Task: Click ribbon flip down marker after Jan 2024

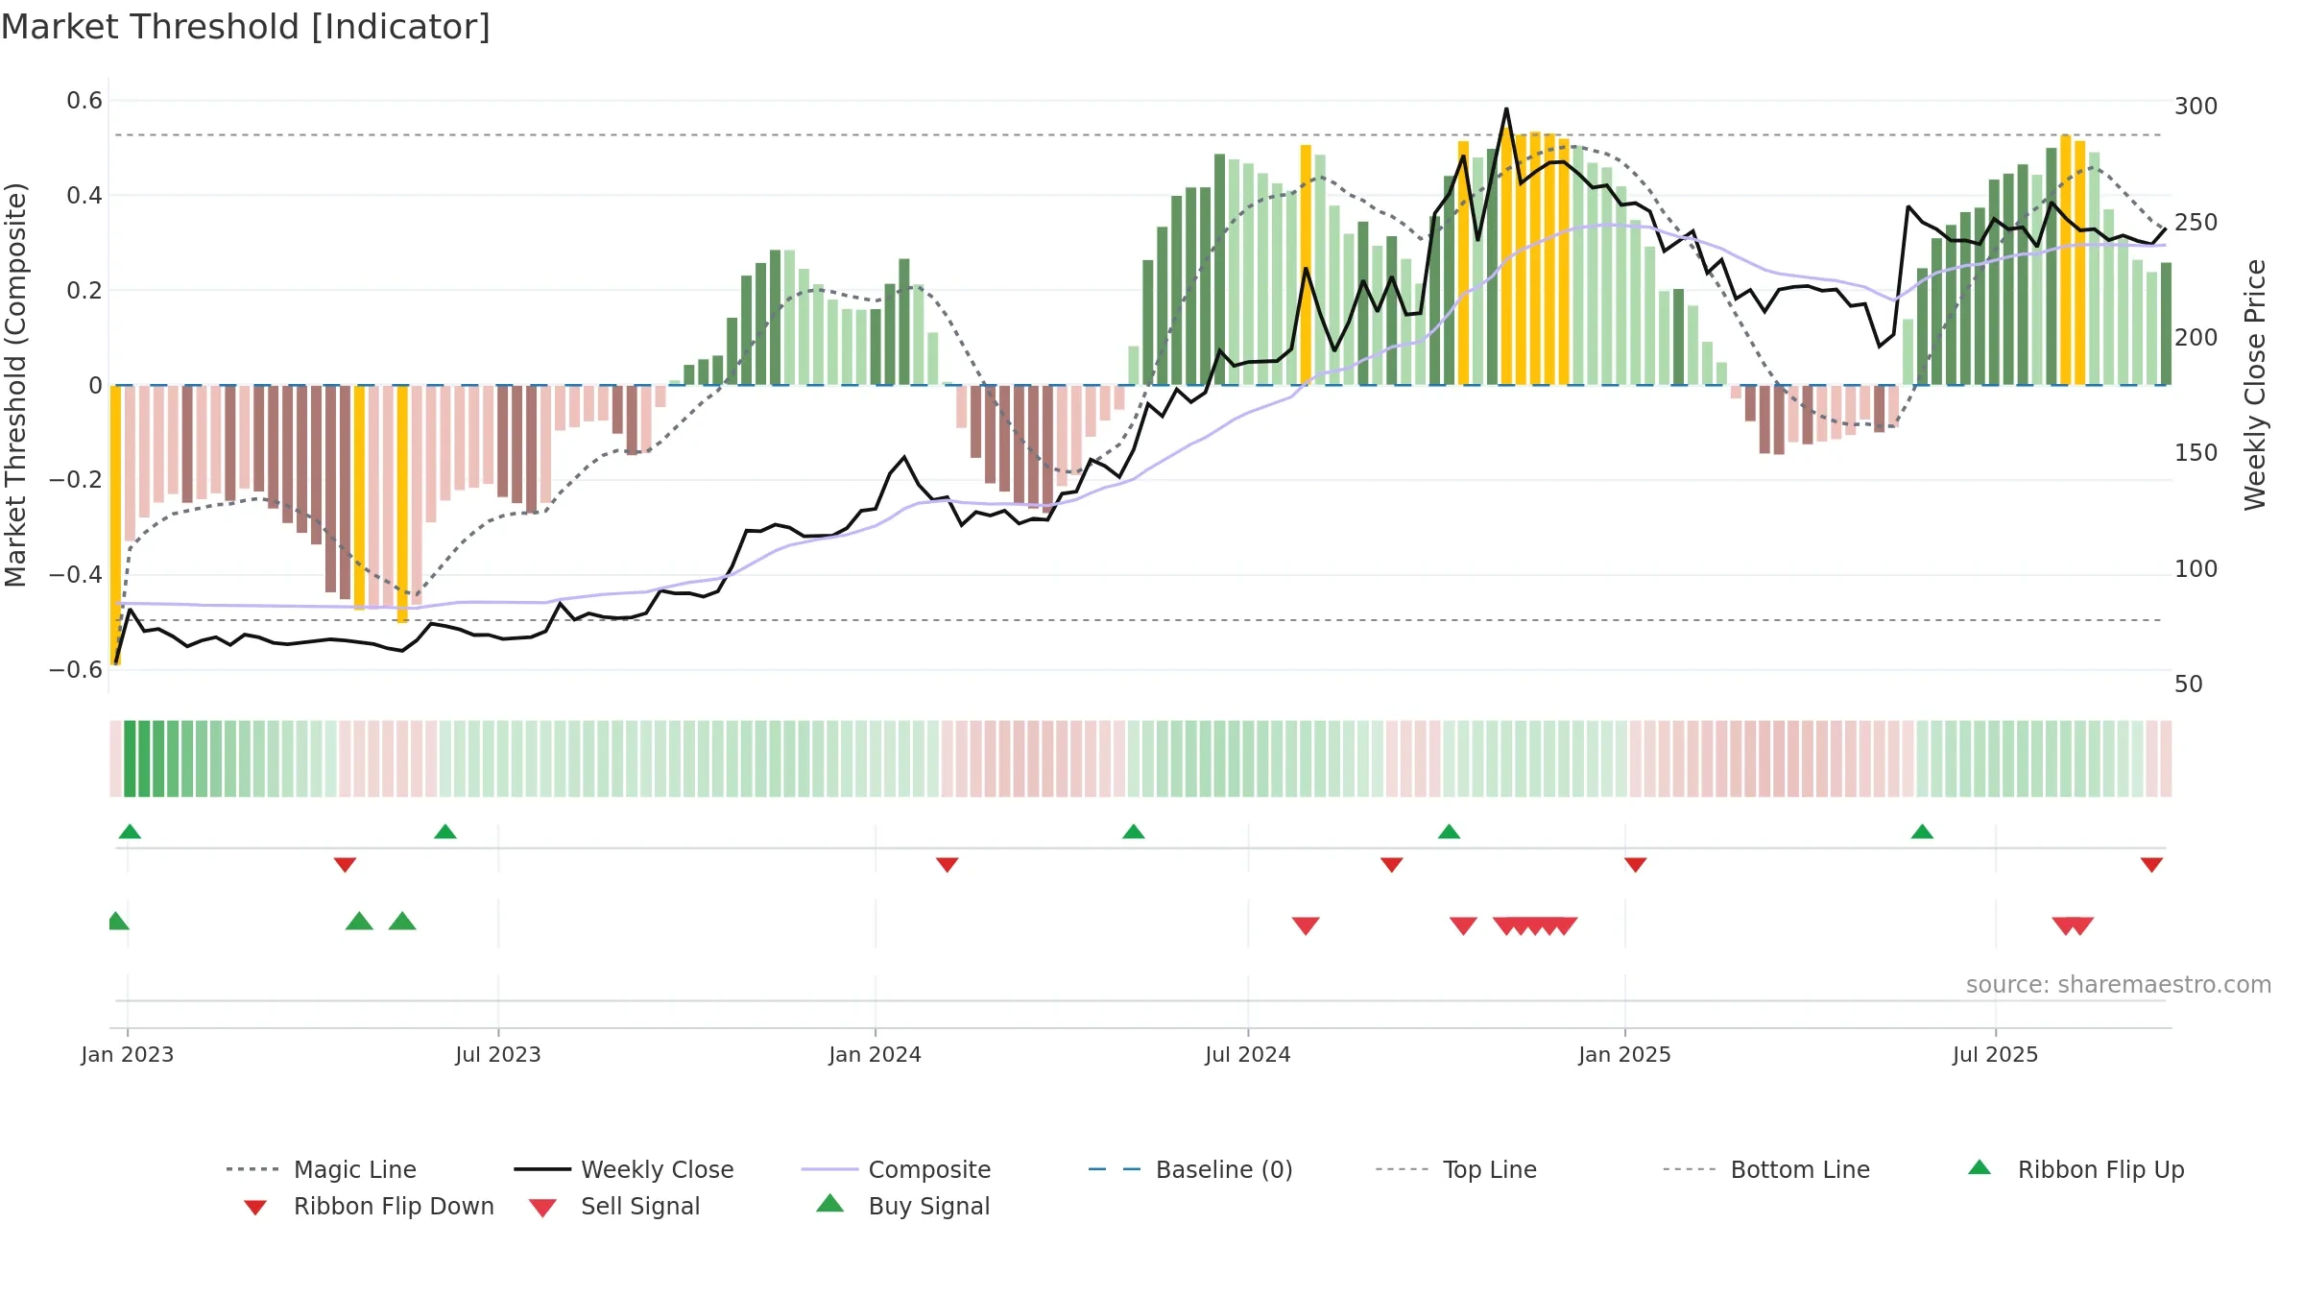Action: 948,865
